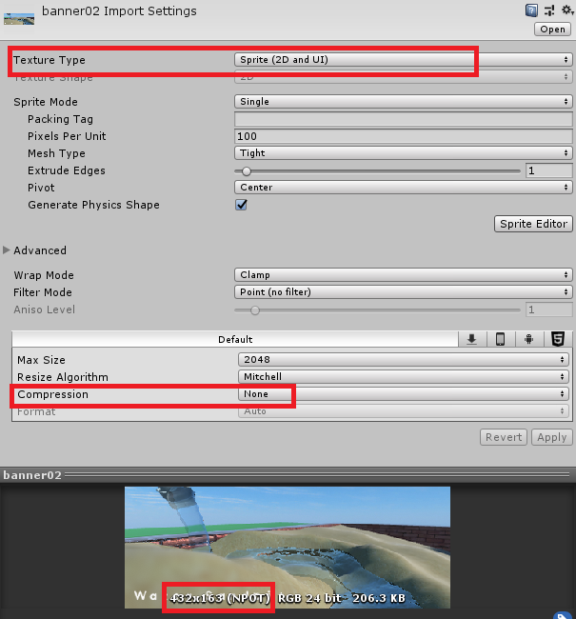Click the Aniso Level slider handle
The image size is (576, 619).
coord(255,310)
